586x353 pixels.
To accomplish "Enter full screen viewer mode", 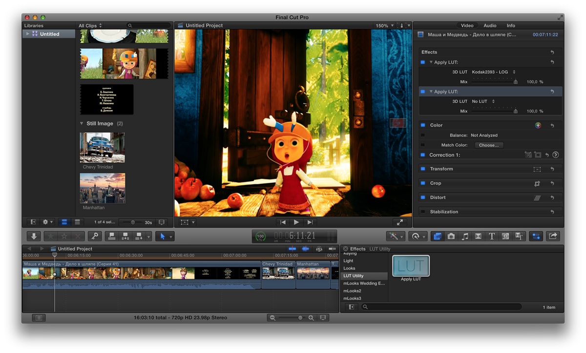I will pyautogui.click(x=399, y=222).
